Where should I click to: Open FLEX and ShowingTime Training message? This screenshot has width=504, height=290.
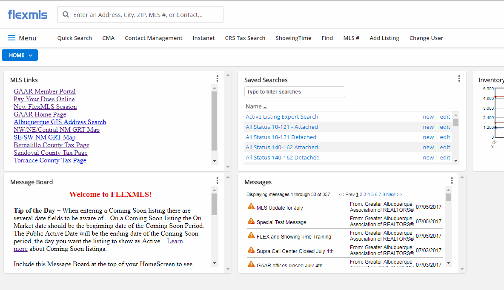(294, 237)
